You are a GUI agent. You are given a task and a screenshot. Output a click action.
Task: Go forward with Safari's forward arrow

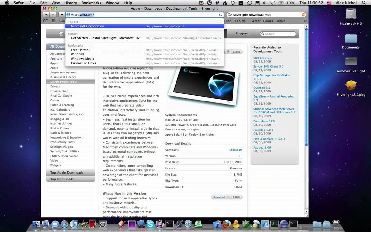pos(53,15)
